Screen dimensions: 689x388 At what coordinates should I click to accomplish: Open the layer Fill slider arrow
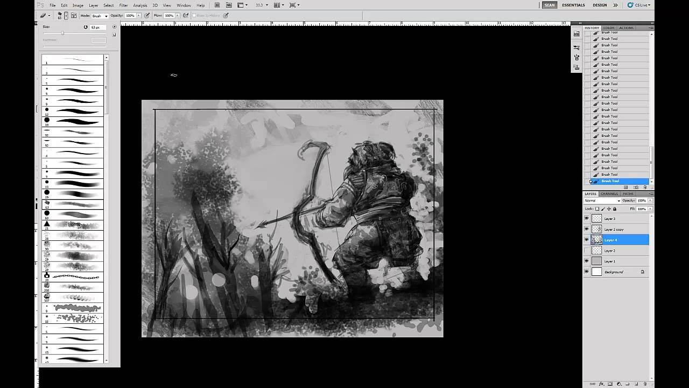tap(650, 209)
